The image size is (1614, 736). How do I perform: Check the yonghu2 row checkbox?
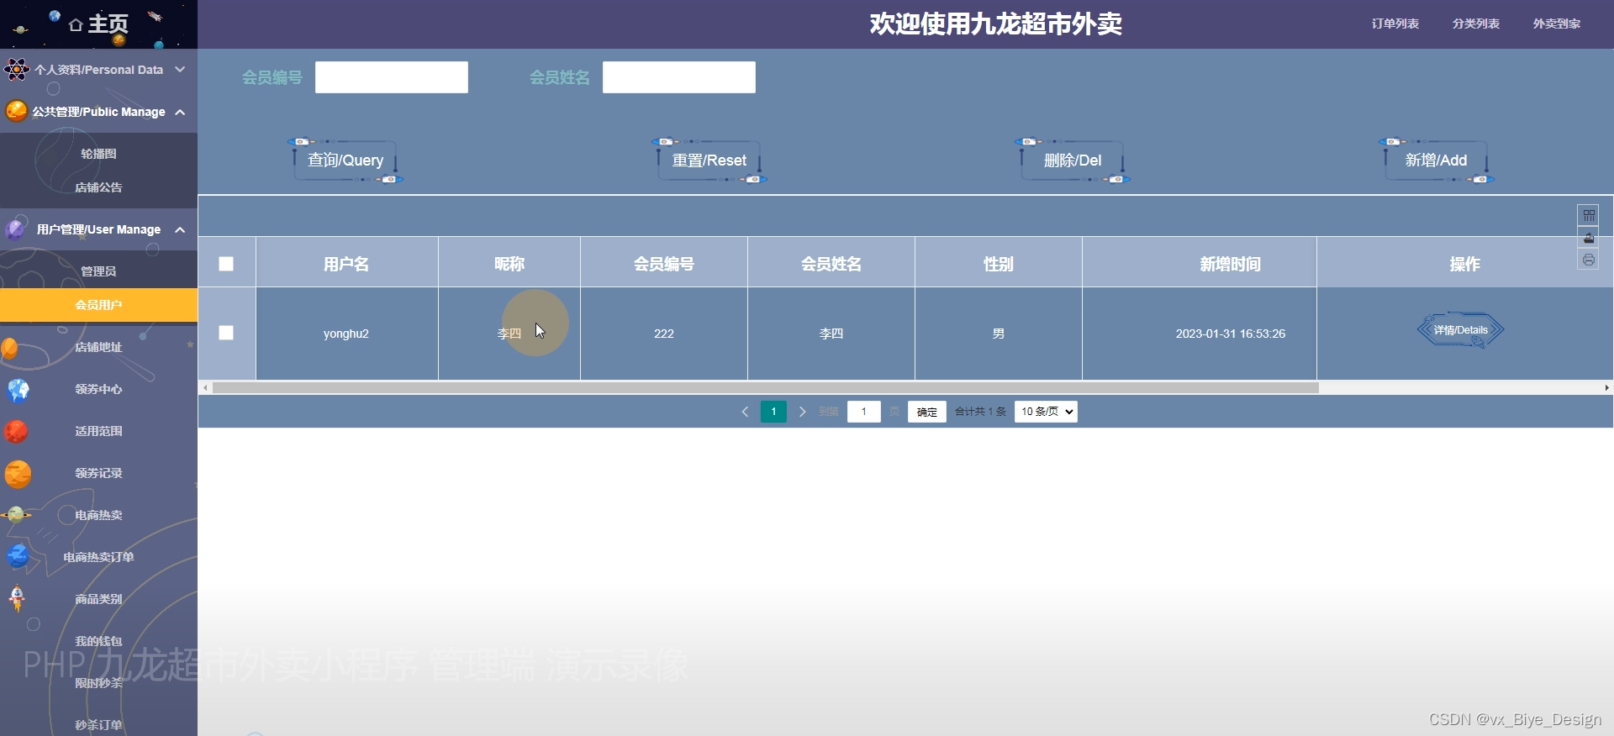pyautogui.click(x=226, y=333)
